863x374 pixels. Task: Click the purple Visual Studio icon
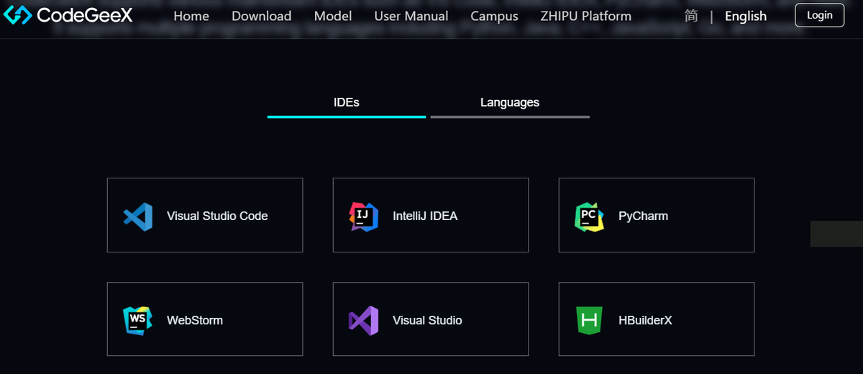[x=363, y=320]
